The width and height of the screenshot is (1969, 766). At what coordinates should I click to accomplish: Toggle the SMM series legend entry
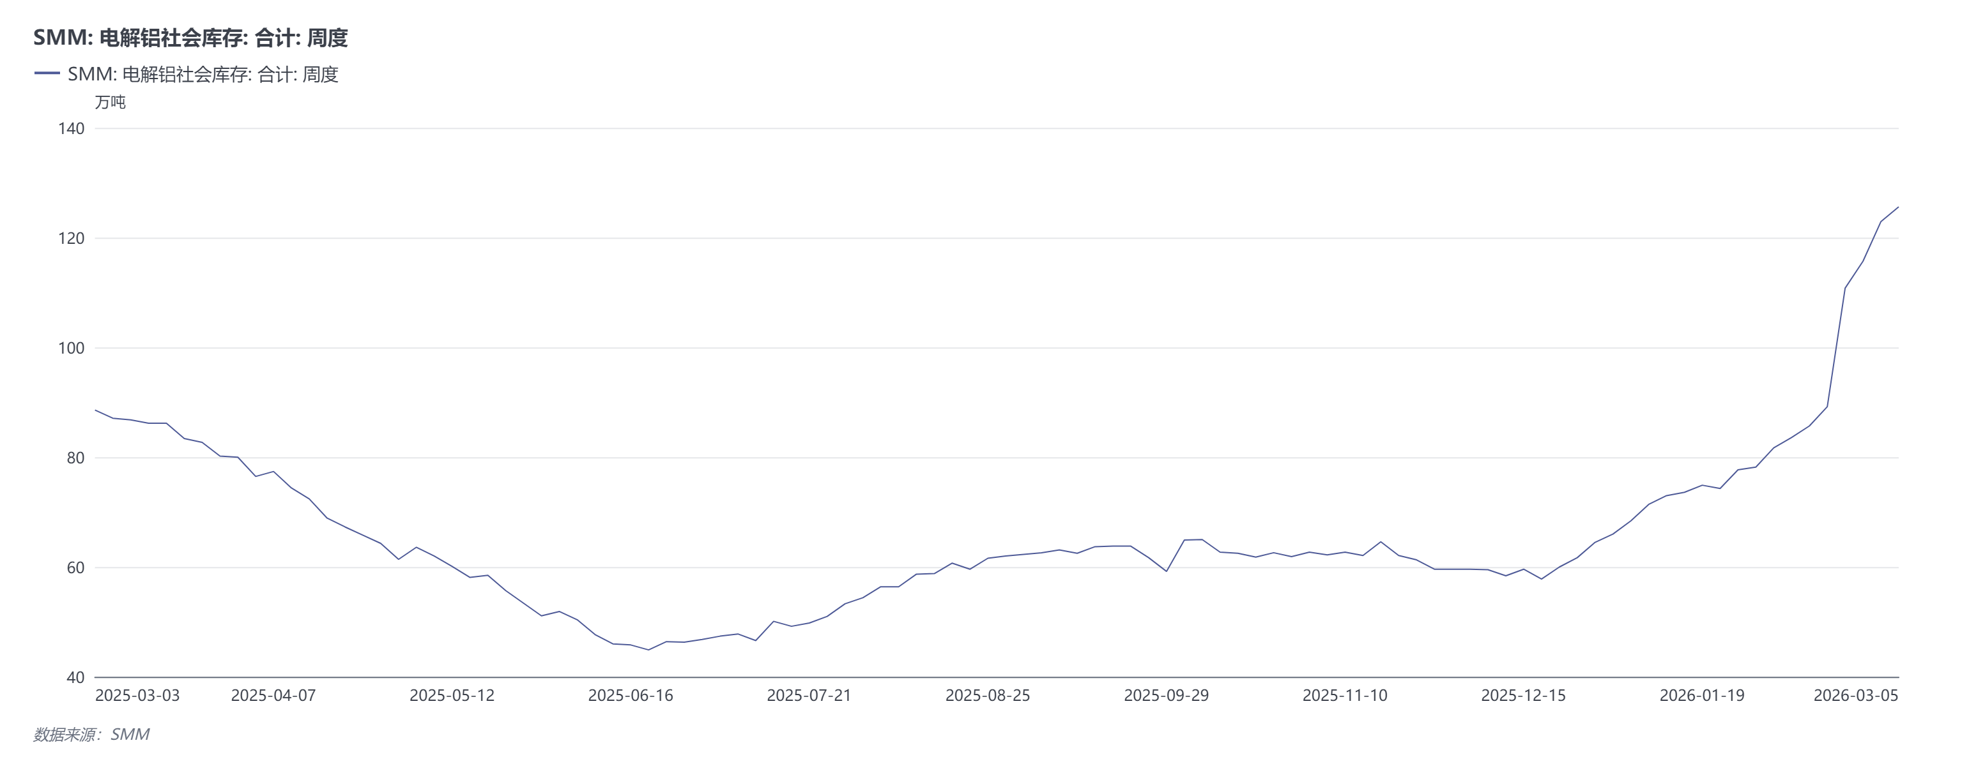203,74
